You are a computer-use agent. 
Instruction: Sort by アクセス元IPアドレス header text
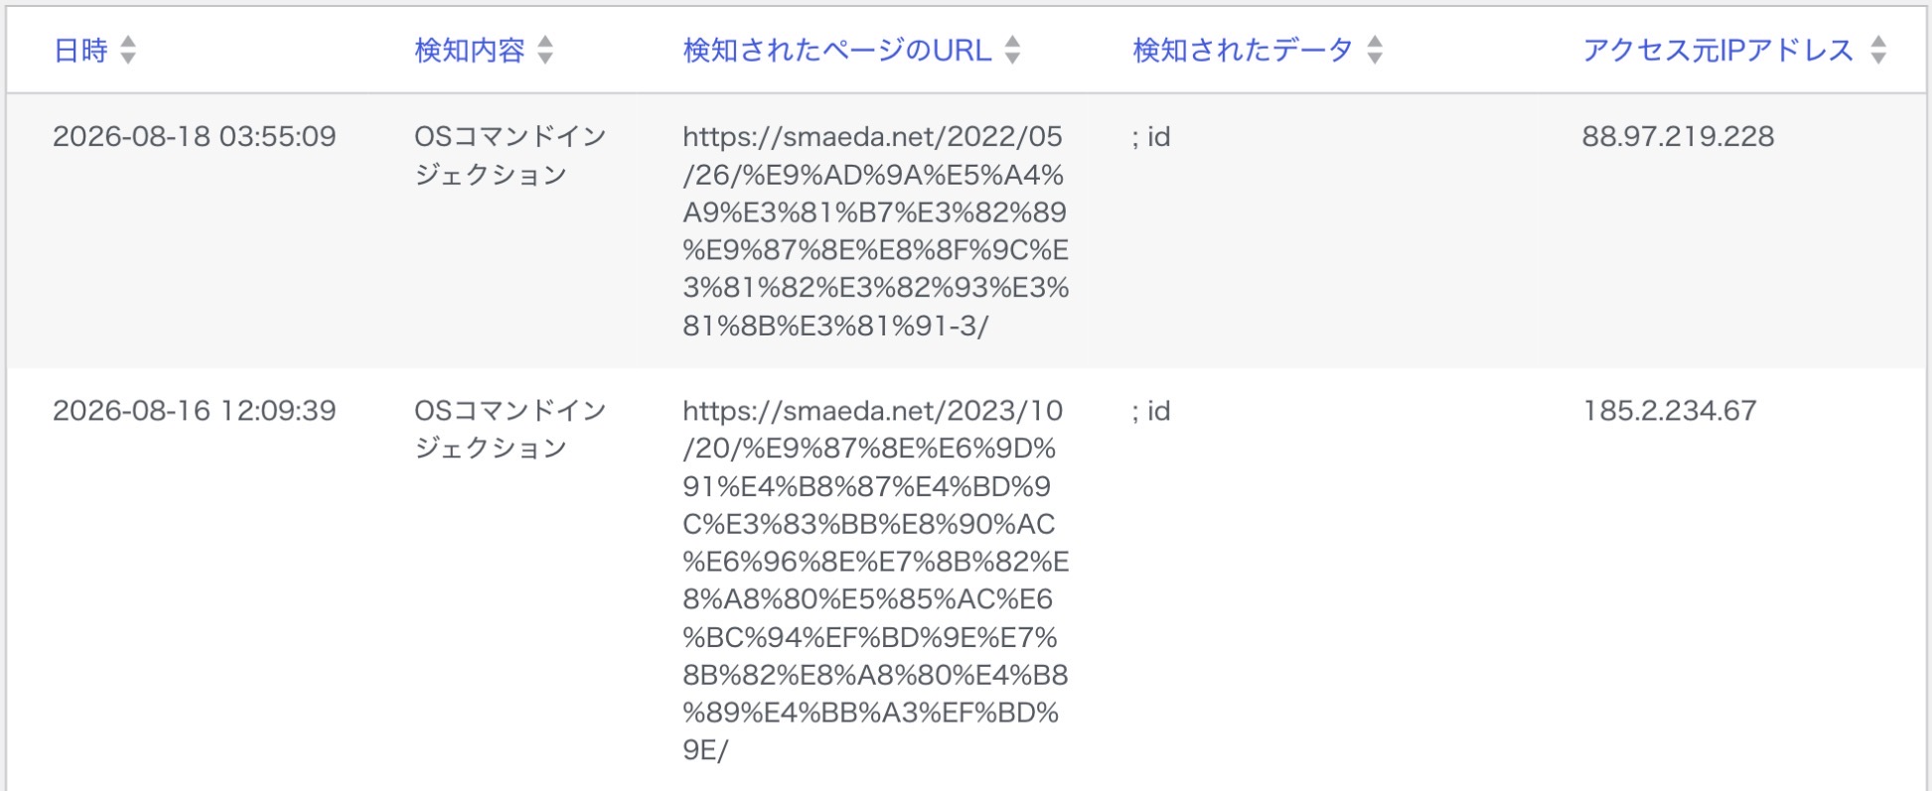pyautogui.click(x=1718, y=50)
